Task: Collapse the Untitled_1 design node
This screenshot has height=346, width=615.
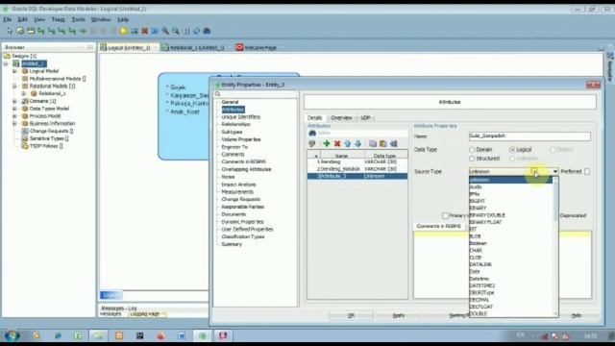Action: pos(7,63)
